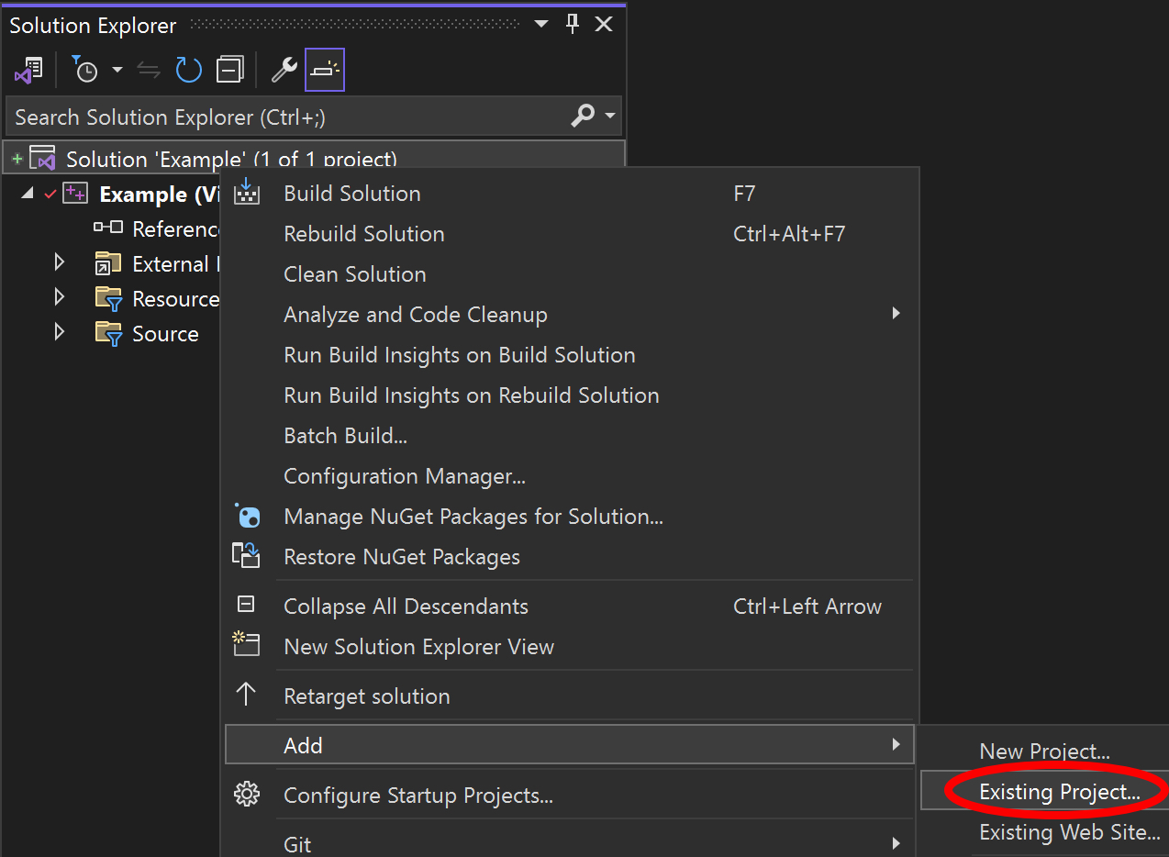Screen dimensions: 1169x857
Task: Click the Refresh icon in toolbar
Action: 188,70
